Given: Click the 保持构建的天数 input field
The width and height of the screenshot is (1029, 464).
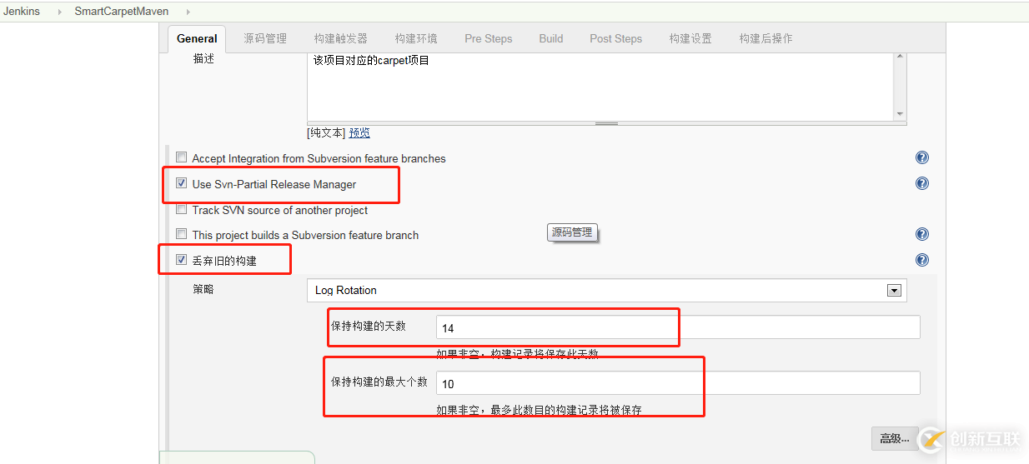Looking at the screenshot, I should [678, 327].
